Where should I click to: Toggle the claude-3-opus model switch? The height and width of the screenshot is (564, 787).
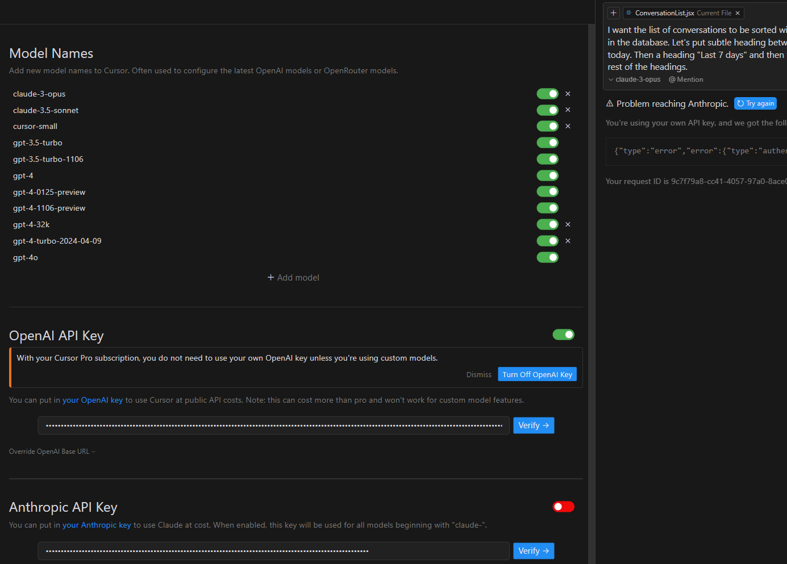click(548, 94)
